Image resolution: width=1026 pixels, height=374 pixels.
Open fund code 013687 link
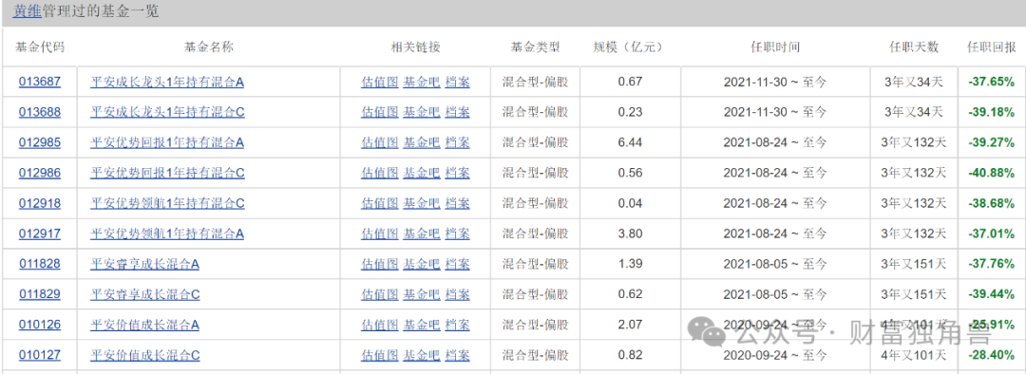pyautogui.click(x=39, y=82)
